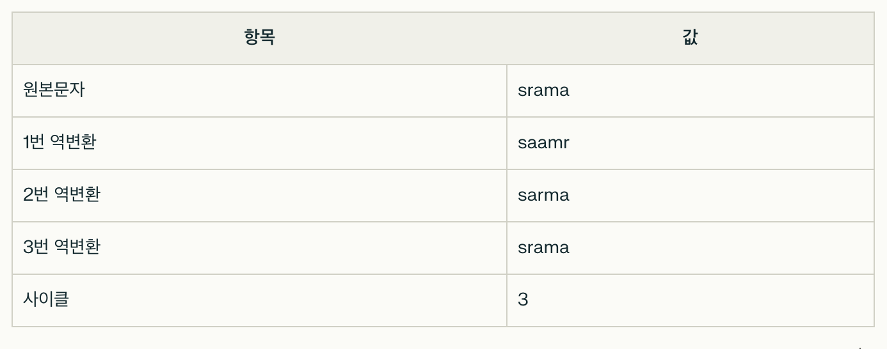Screen dimensions: 887x349
Task: Click the 3번 역변환 cell
Action: [x=259, y=247]
